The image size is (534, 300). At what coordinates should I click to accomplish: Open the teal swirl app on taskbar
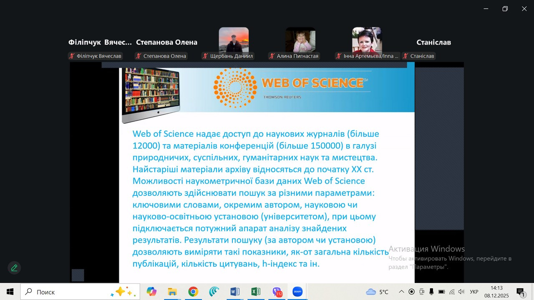214,292
